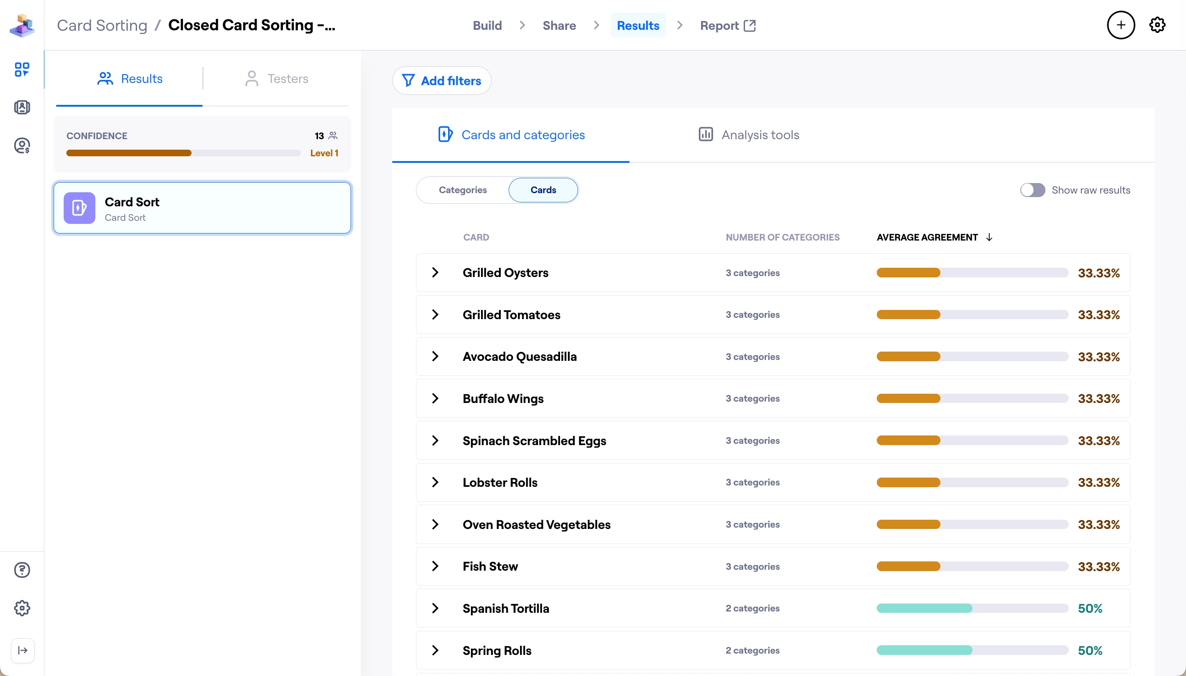Click the contacts panel sidebar icon

point(22,108)
